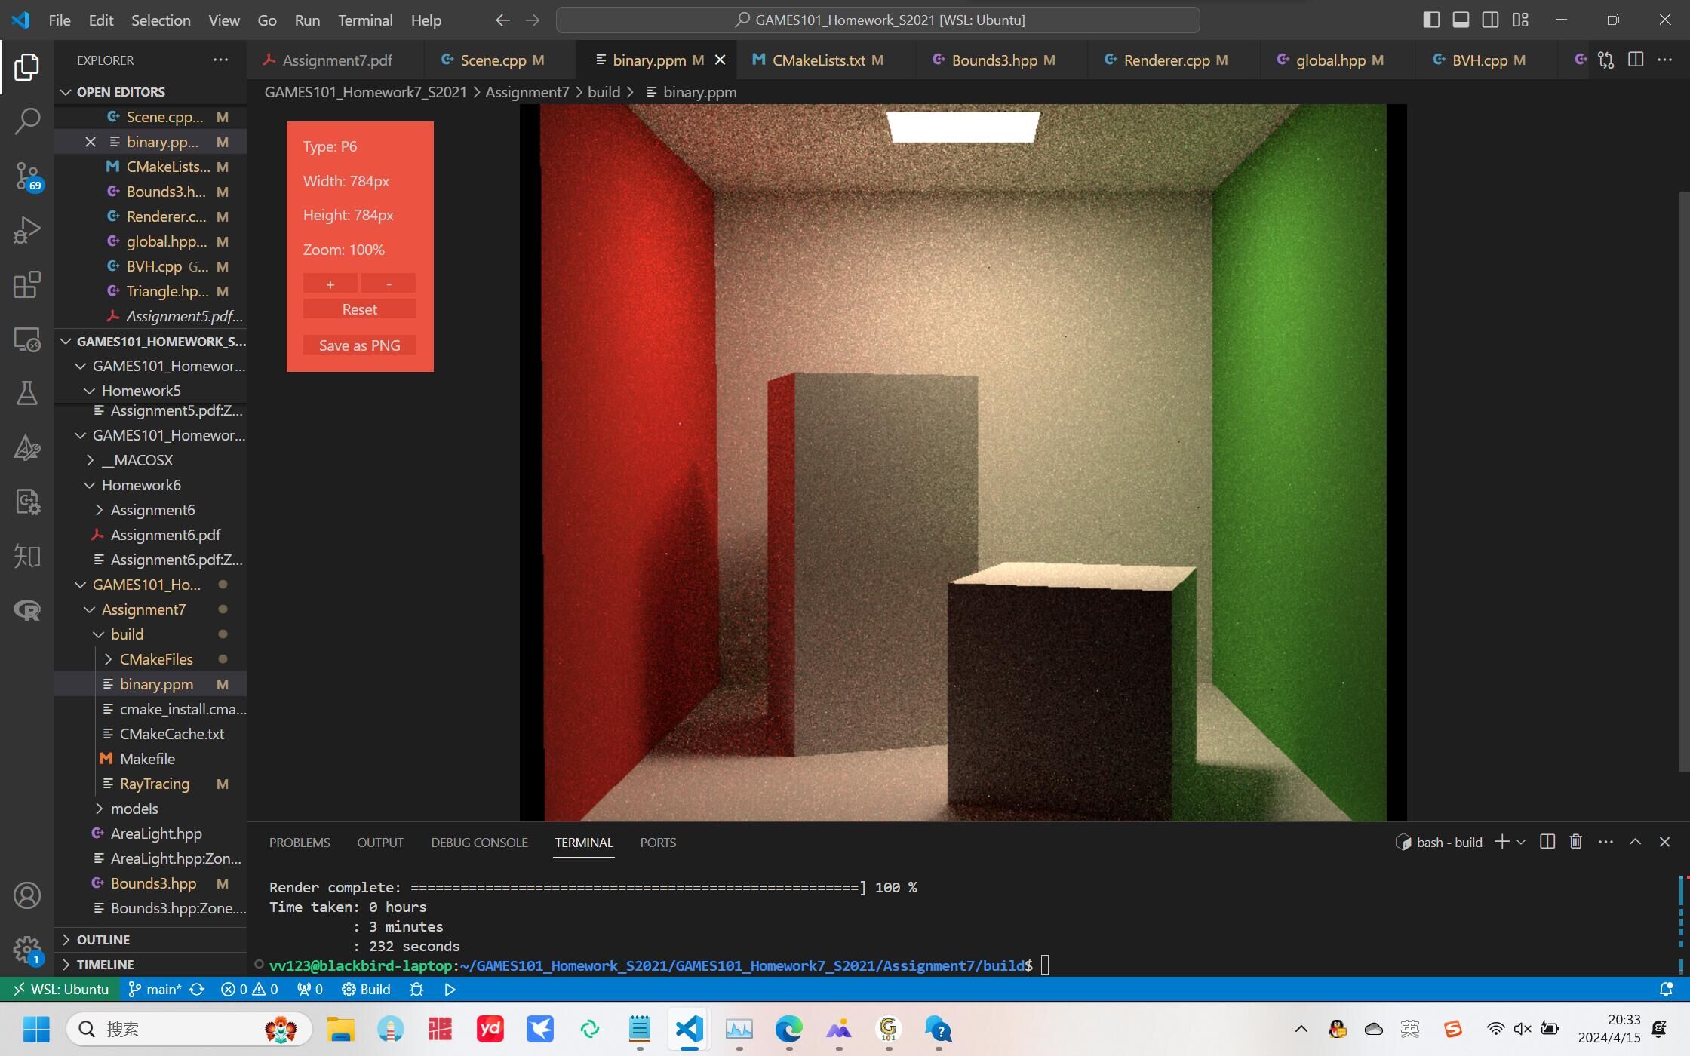
Task: Open Explorer views and more actions menu
Action: click(220, 60)
